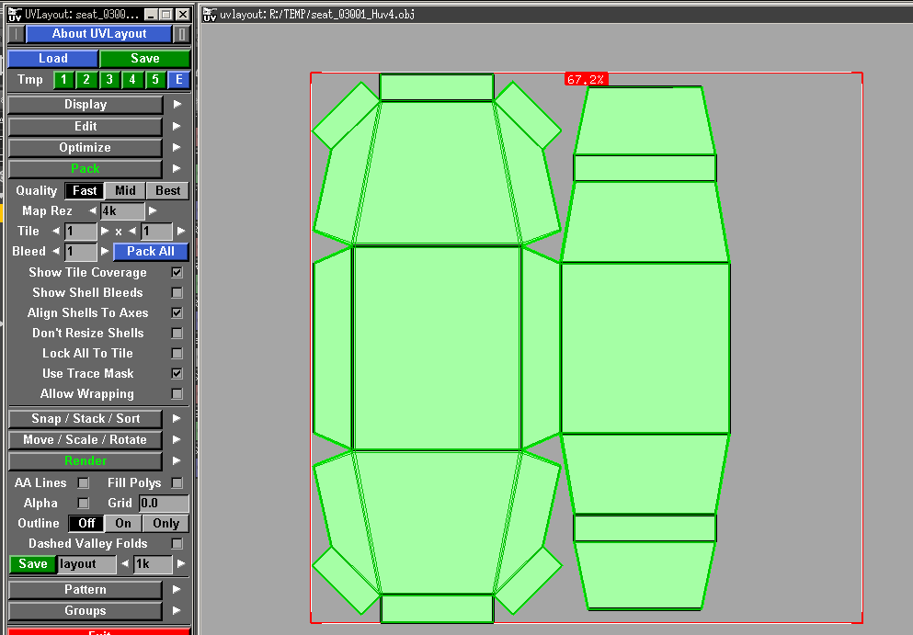Open About UVLayout

click(99, 34)
